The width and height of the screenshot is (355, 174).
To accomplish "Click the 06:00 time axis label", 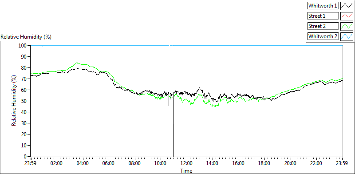I will tap(109, 163).
